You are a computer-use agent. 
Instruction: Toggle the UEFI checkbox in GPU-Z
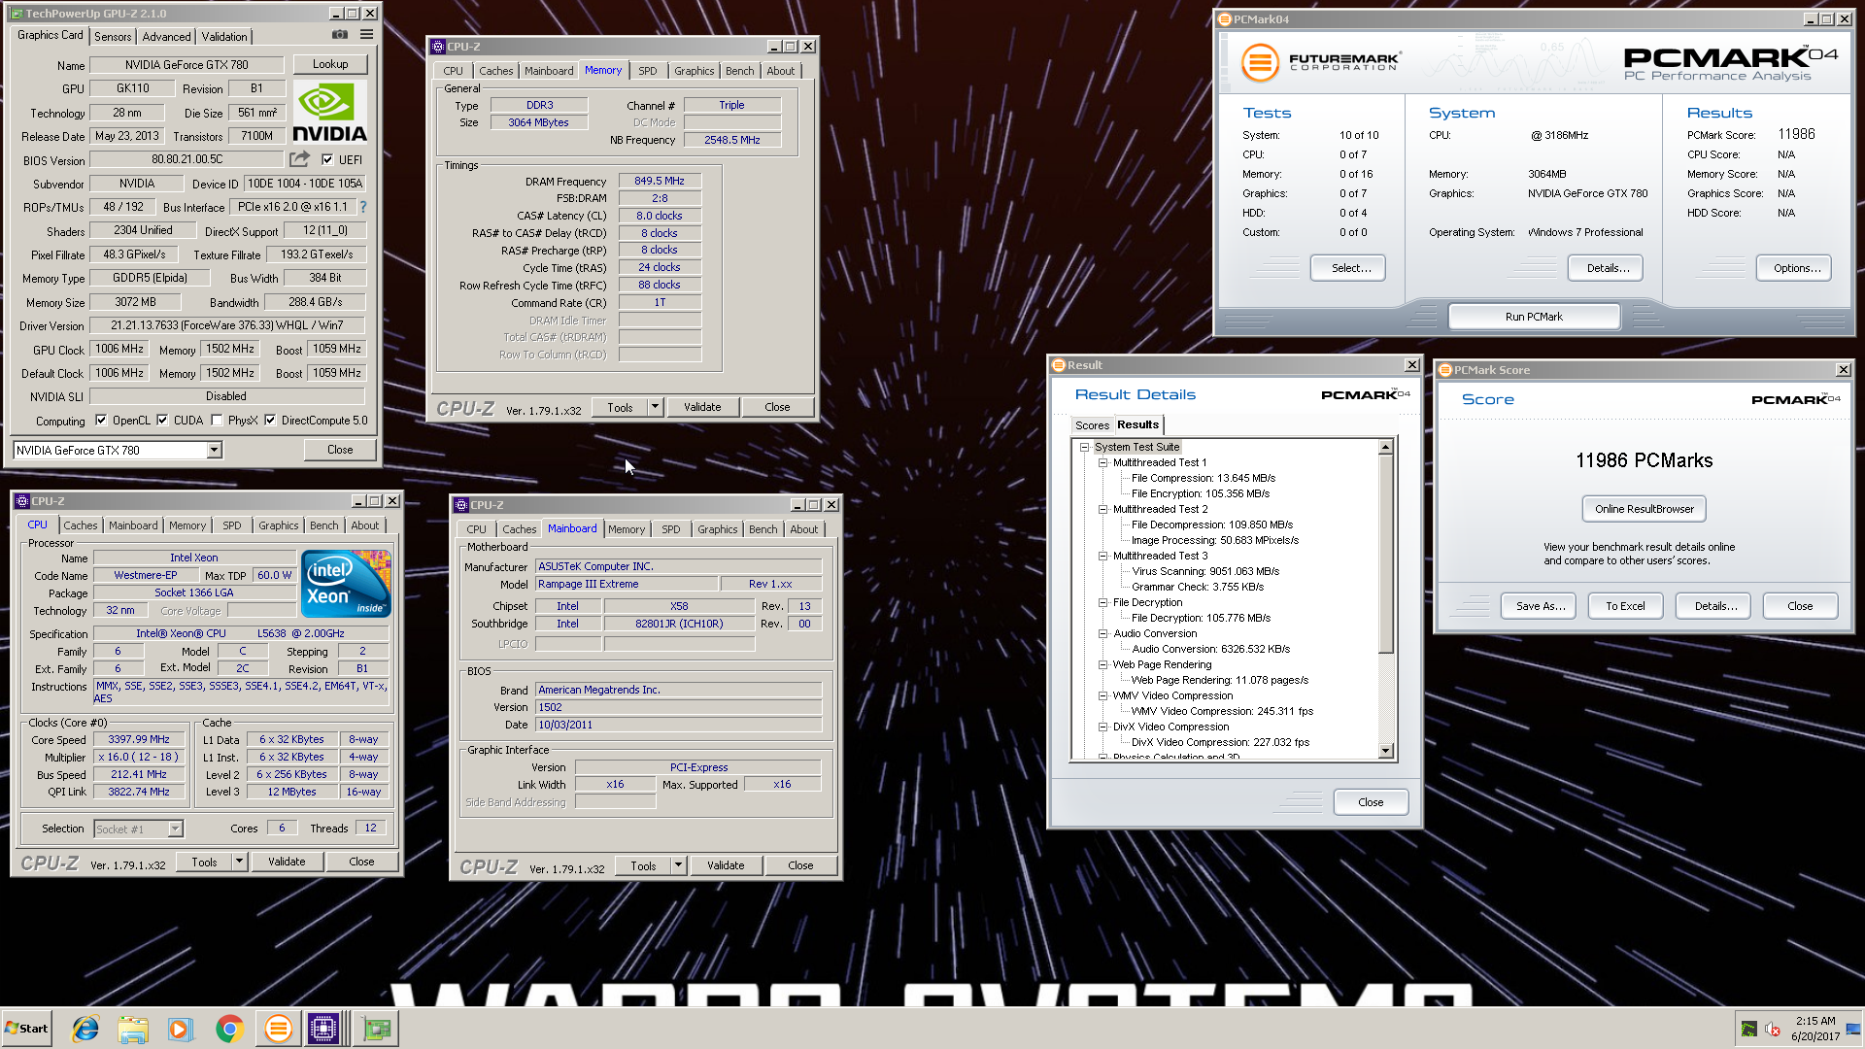327,160
